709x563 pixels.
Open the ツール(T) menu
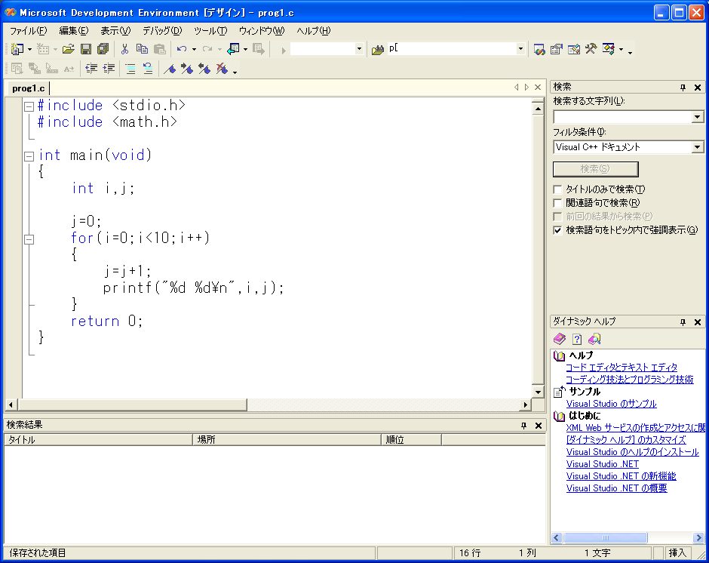point(210,31)
